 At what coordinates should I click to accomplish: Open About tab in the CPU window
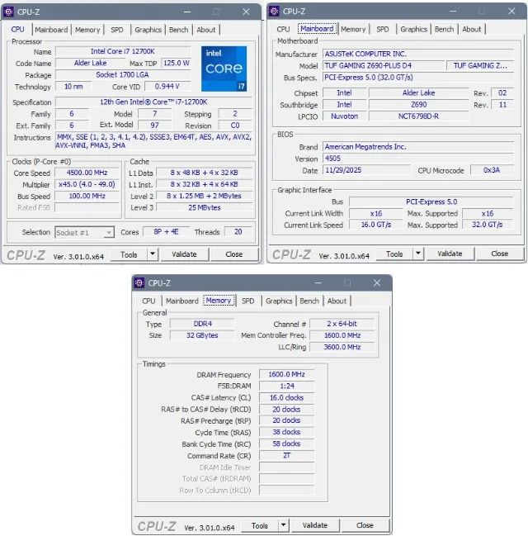206,30
